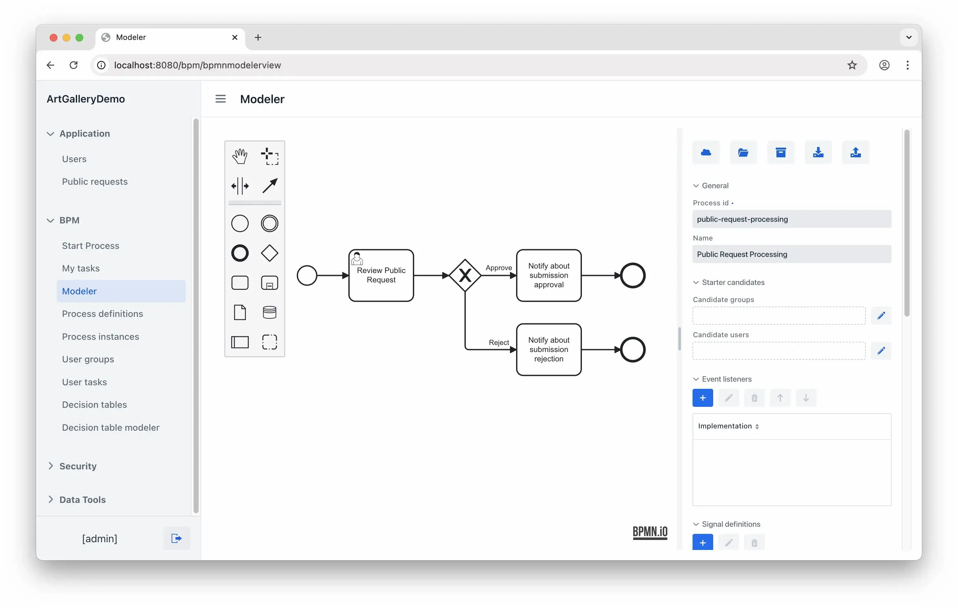Click the open folder icon button
958x608 pixels.
tap(743, 152)
